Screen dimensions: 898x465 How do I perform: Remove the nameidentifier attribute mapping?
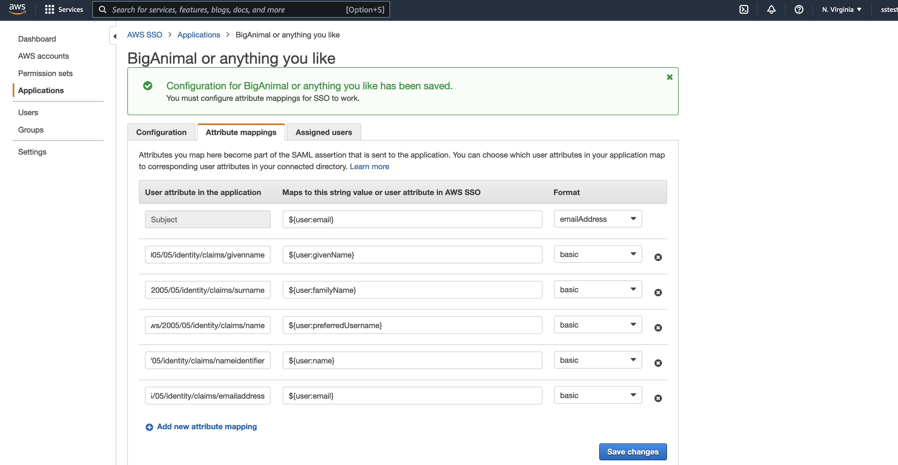coord(658,363)
